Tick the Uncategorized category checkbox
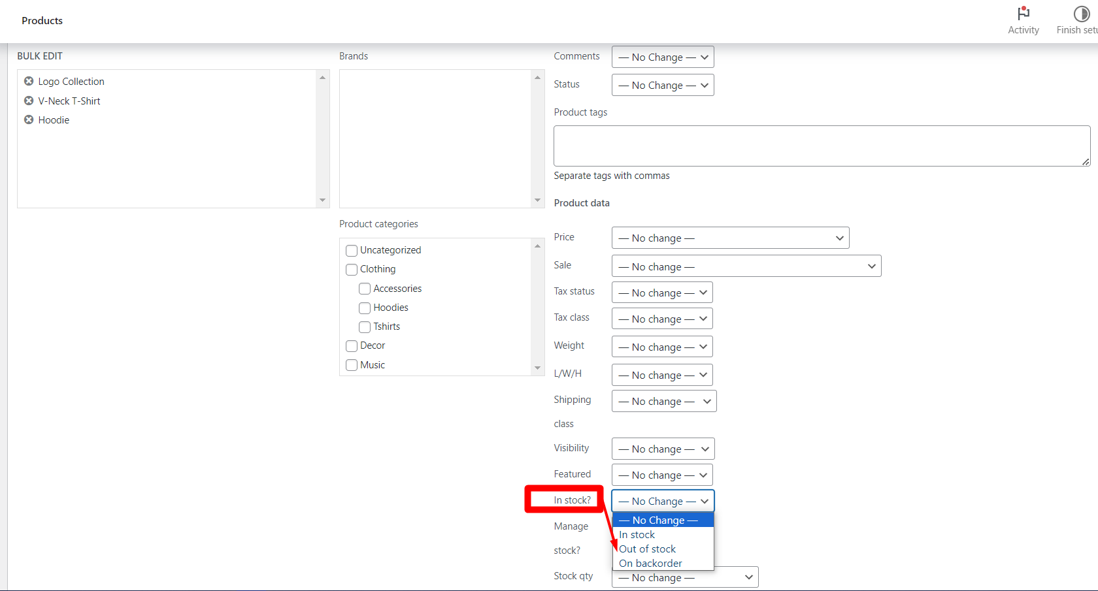 pos(352,251)
